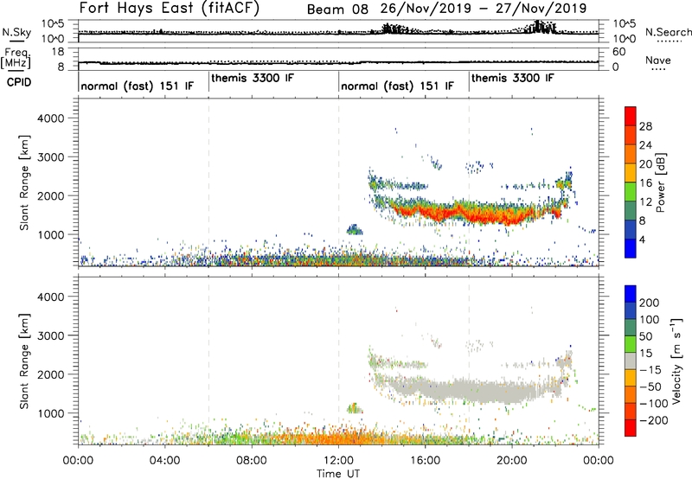Click the "16" Power colorbar value
This screenshot has width=692, height=479.
(645, 183)
